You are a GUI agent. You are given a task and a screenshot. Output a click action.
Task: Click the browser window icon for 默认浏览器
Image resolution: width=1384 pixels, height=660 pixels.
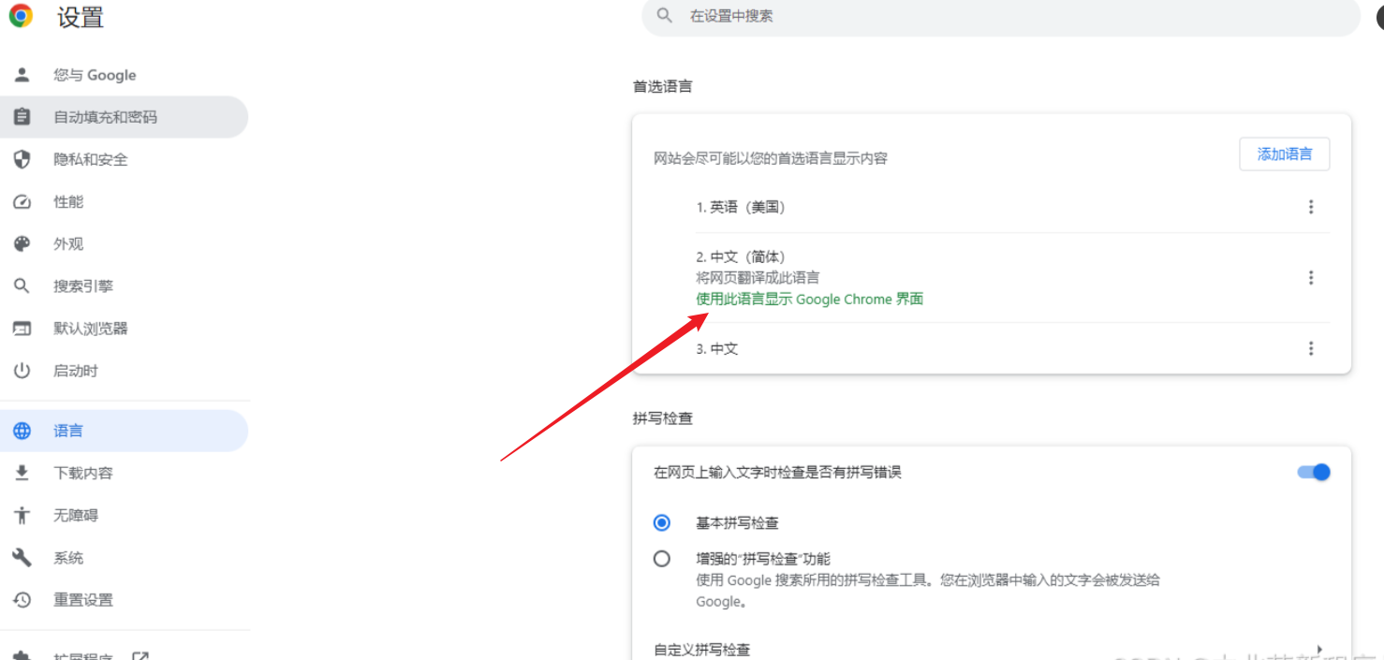[22, 329]
